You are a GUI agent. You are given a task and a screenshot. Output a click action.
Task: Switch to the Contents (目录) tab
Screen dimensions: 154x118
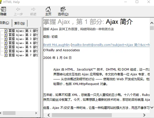pyautogui.click(x=5, y=23)
